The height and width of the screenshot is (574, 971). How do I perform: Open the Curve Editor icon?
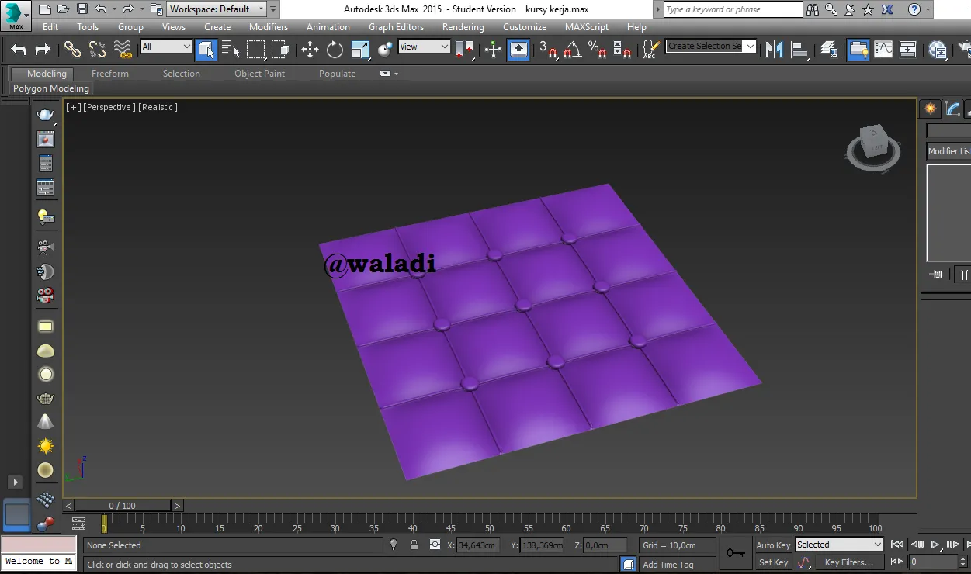point(883,50)
